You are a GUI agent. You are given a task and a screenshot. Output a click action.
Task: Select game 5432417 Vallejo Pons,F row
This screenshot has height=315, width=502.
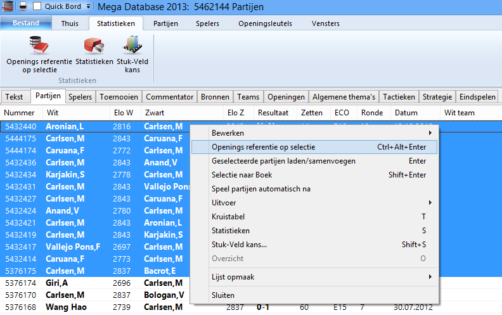95,247
